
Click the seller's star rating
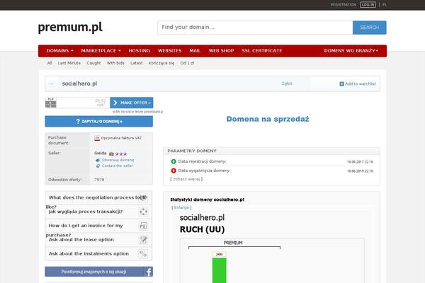coord(121,154)
